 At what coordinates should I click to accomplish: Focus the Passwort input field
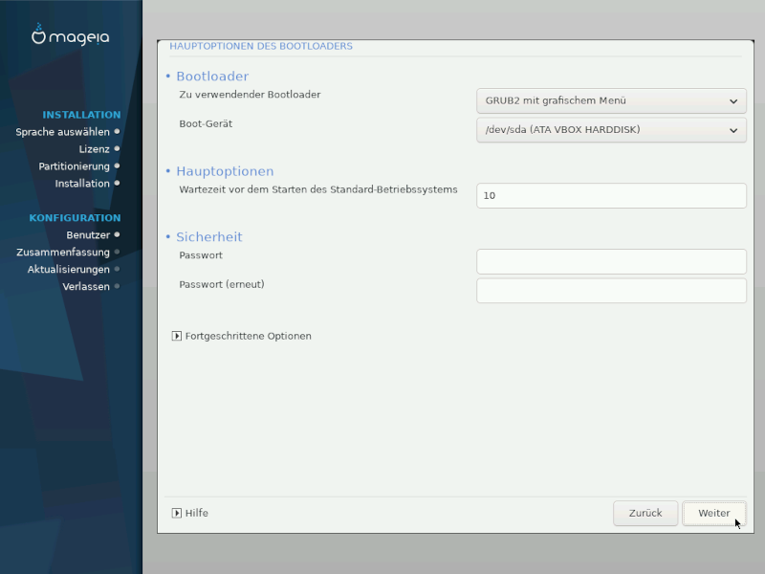[611, 261]
